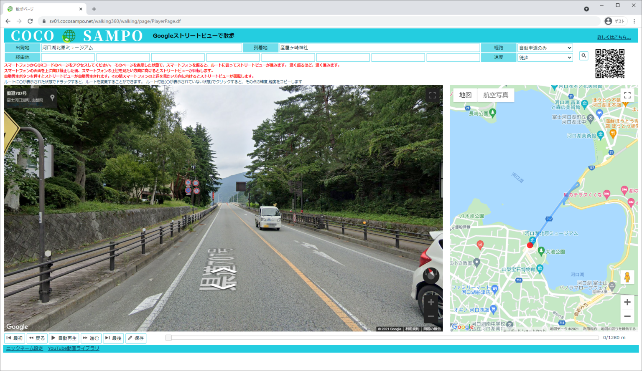Viewport: 642px width, 371px height.
Task: Select the 散歩ページ browser tab
Action: coord(45,9)
